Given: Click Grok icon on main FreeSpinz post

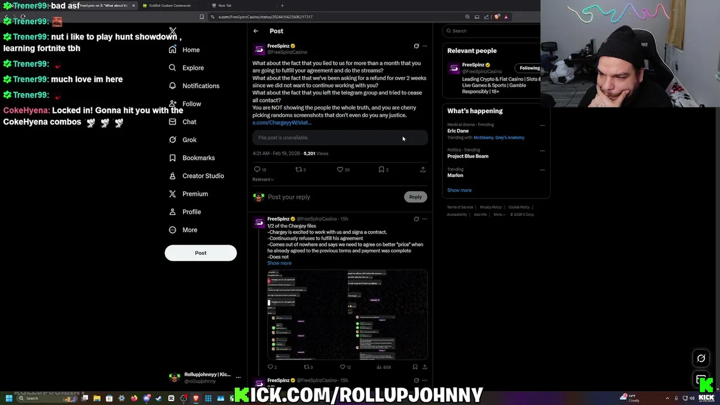Looking at the screenshot, I should [x=416, y=46].
